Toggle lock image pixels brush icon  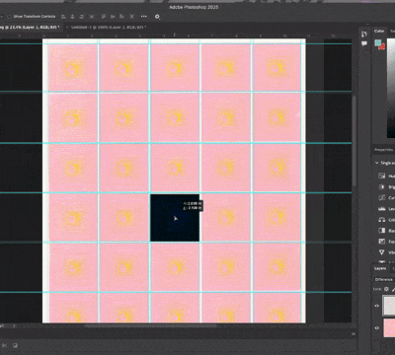point(393,289)
